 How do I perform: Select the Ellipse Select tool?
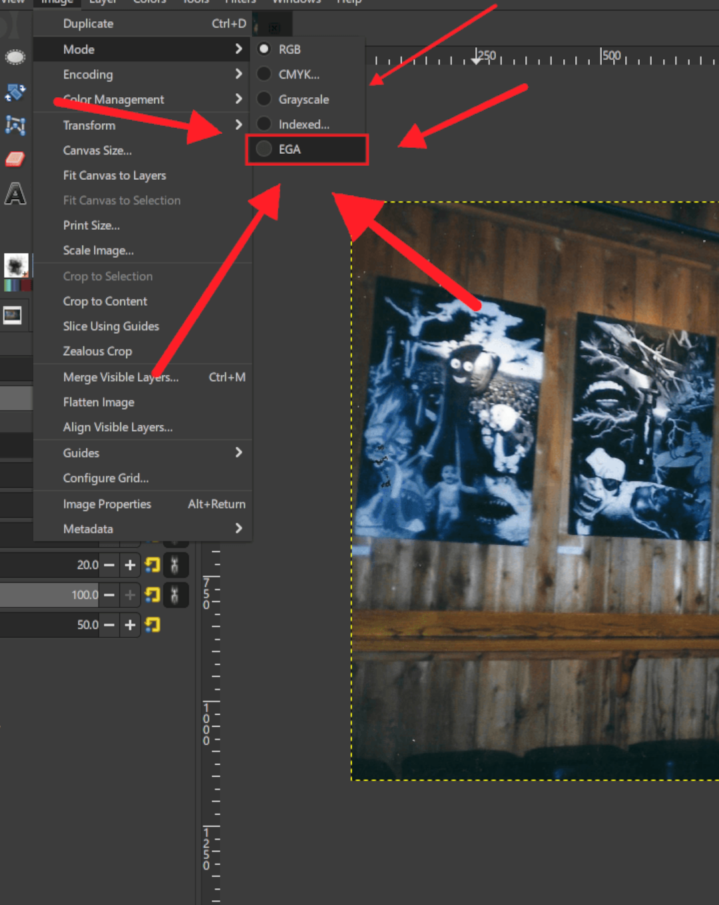pos(15,58)
